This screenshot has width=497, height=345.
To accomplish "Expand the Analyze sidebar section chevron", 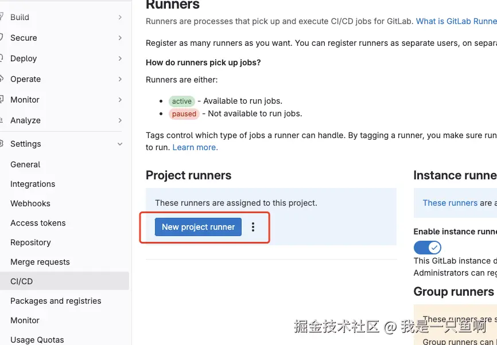I will pyautogui.click(x=120, y=120).
